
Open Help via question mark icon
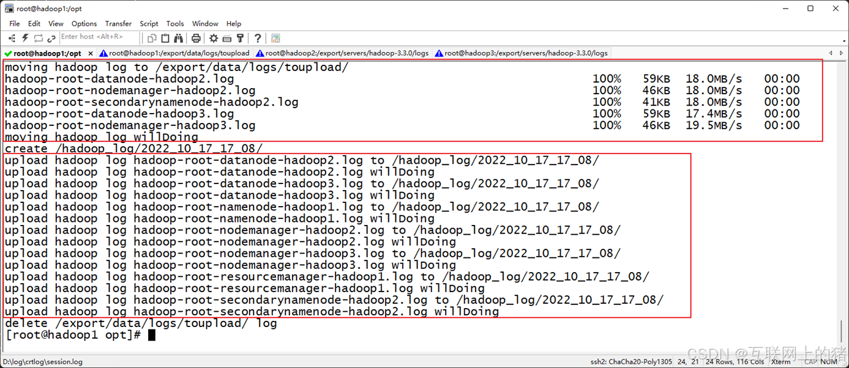point(258,39)
